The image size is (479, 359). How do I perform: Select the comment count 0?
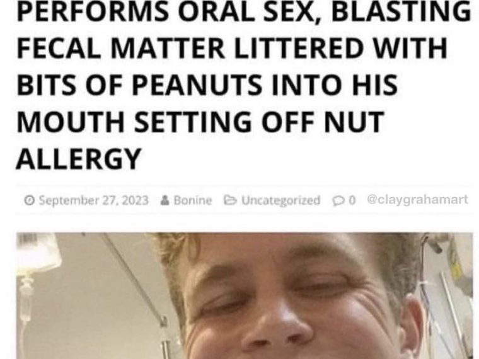352,200
